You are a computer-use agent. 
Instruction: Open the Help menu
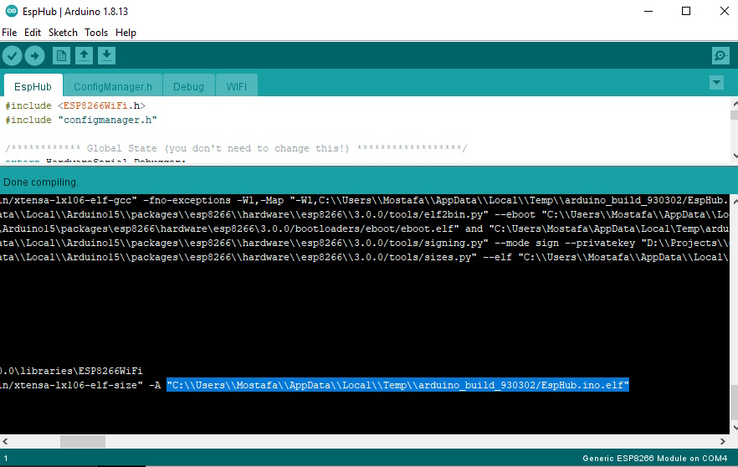(x=126, y=33)
